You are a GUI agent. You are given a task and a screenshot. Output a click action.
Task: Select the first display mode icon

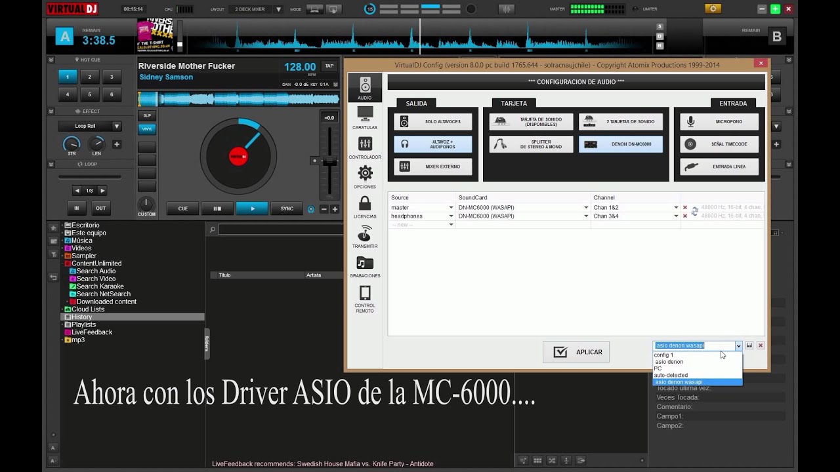click(x=315, y=9)
